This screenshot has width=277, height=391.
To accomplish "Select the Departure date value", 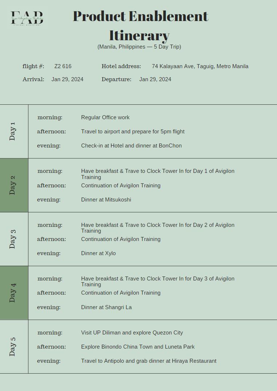I will coord(155,79).
